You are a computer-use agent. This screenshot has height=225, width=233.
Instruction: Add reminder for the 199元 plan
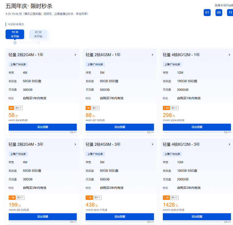pos(43,217)
